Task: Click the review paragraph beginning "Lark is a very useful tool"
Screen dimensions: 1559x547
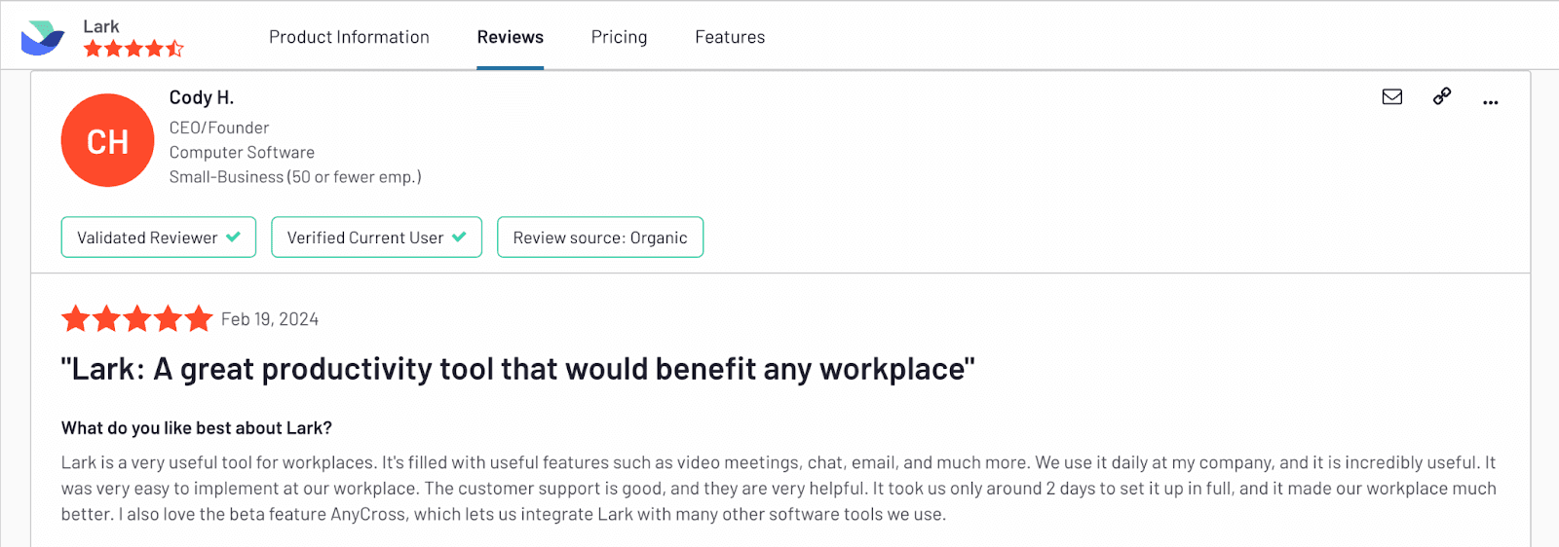Action: click(x=779, y=489)
